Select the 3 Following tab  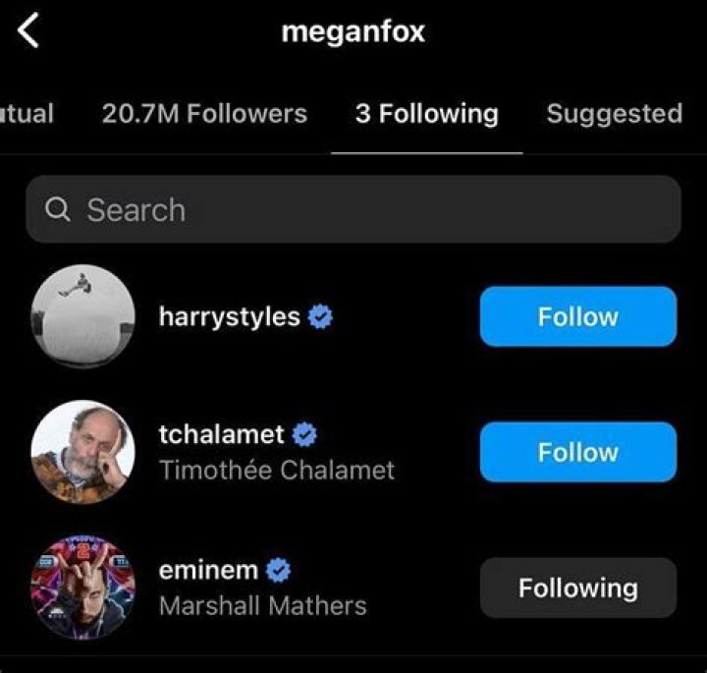[x=426, y=114]
